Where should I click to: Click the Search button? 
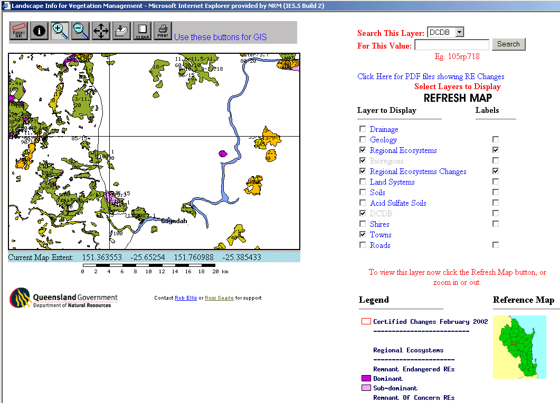point(508,44)
